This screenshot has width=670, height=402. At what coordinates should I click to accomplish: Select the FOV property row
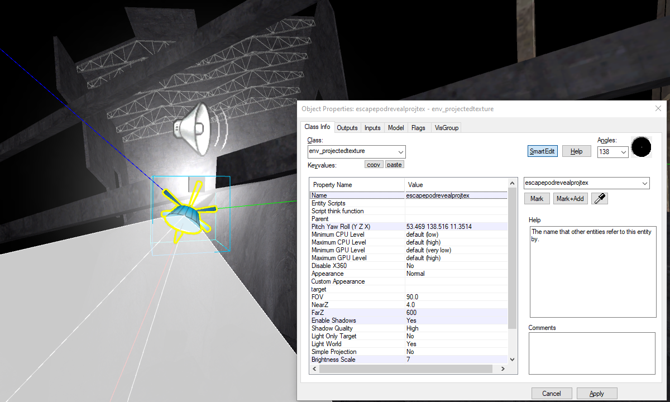click(x=409, y=297)
